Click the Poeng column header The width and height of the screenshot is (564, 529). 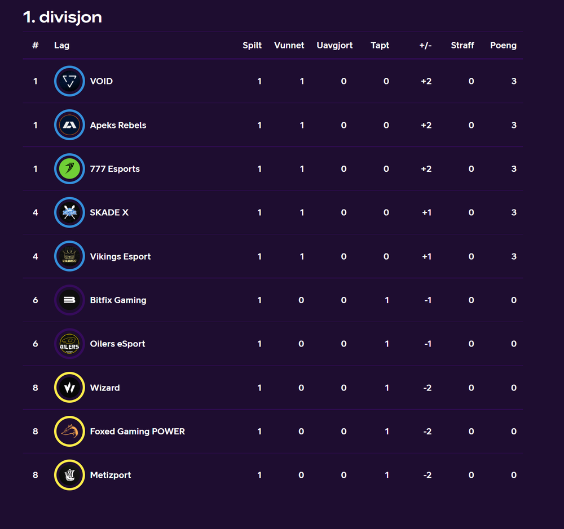click(503, 46)
